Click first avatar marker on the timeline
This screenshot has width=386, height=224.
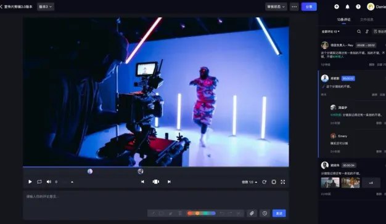pos(90,172)
